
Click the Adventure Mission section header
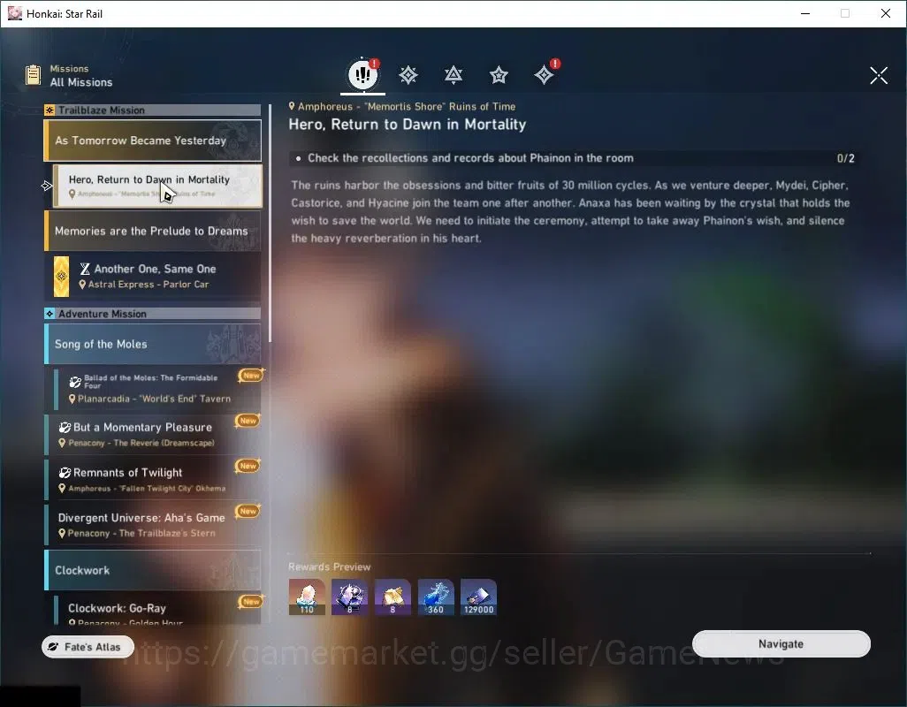(153, 314)
